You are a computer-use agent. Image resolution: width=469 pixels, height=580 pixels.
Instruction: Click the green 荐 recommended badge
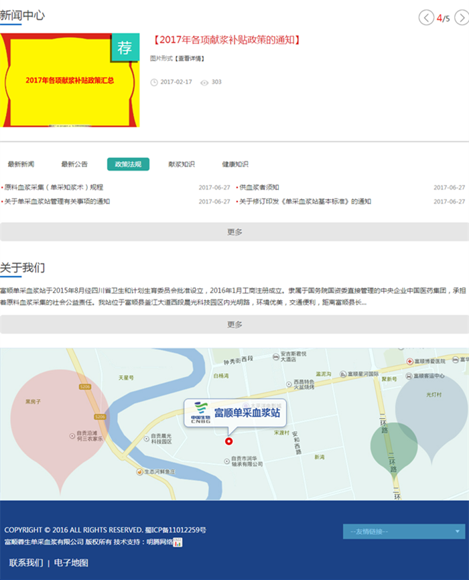(x=125, y=48)
